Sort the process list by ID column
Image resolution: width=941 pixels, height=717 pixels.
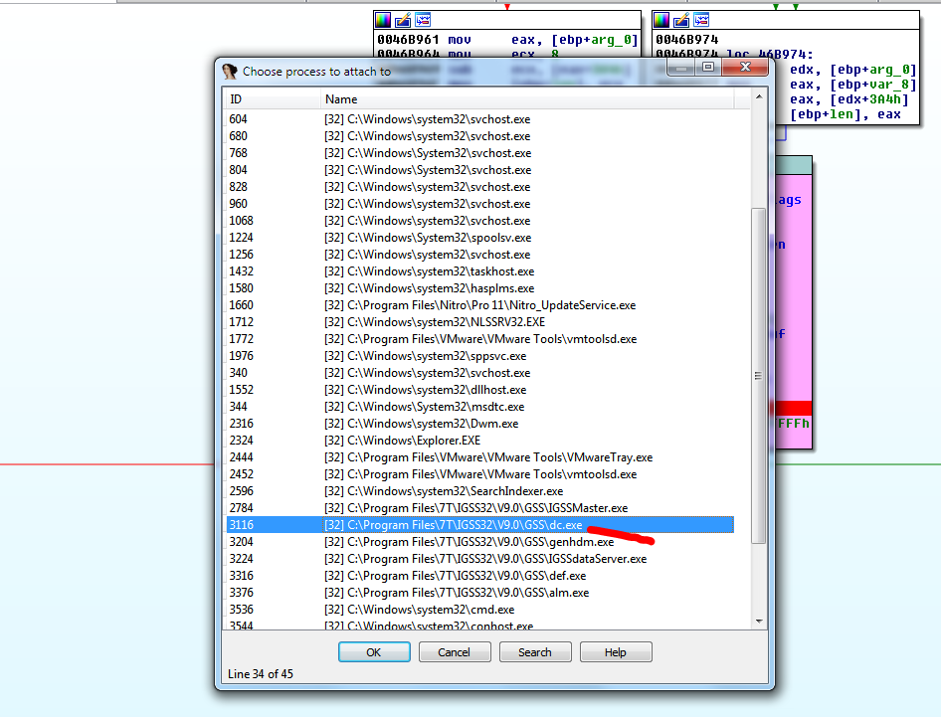click(271, 99)
